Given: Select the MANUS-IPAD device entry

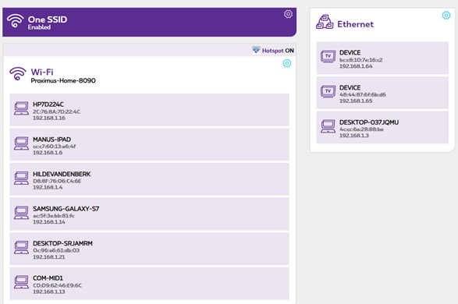Looking at the screenshot, I should pyautogui.click(x=150, y=144).
